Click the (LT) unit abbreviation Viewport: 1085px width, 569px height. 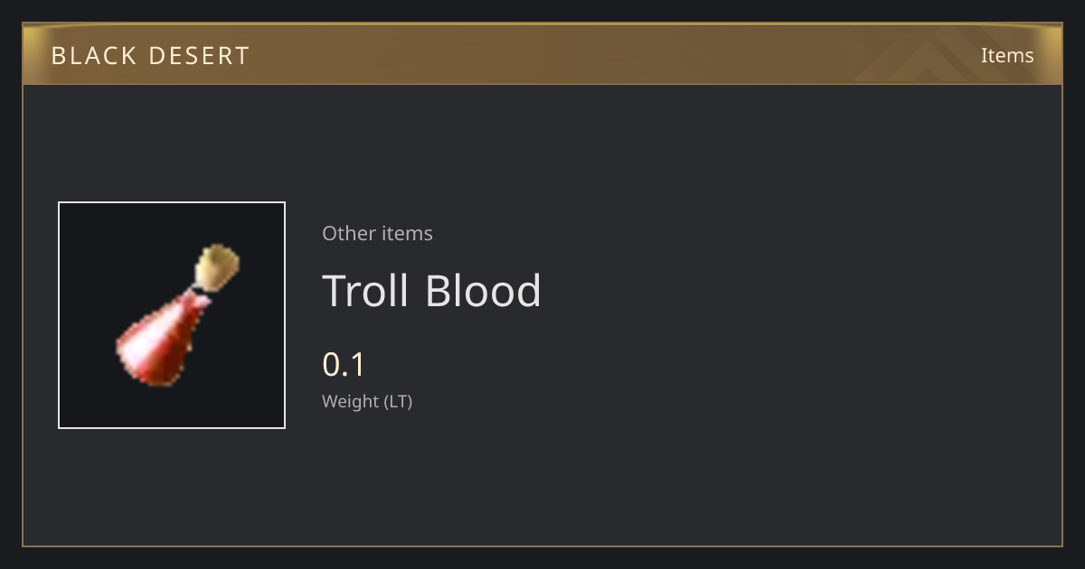tap(399, 401)
